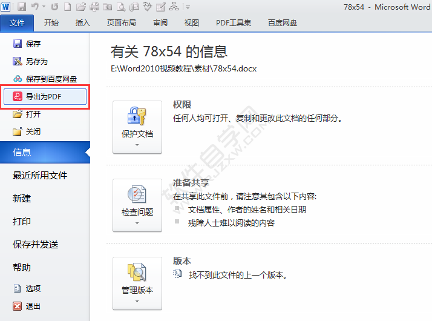Click the 保护文档 button
The image size is (432, 321).
pyautogui.click(x=137, y=127)
